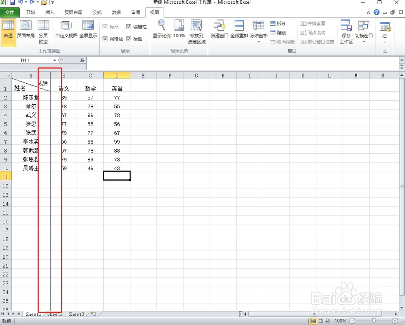This screenshot has height=325, width=405.
Task: Select Normal view icon in status bar
Action: (x=313, y=321)
